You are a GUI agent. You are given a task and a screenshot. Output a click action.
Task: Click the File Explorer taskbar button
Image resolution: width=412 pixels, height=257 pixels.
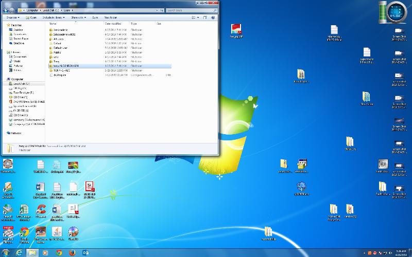point(32,252)
